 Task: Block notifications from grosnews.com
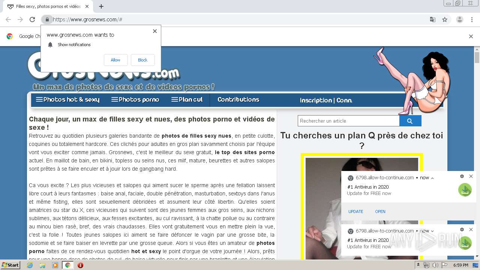tap(142, 60)
